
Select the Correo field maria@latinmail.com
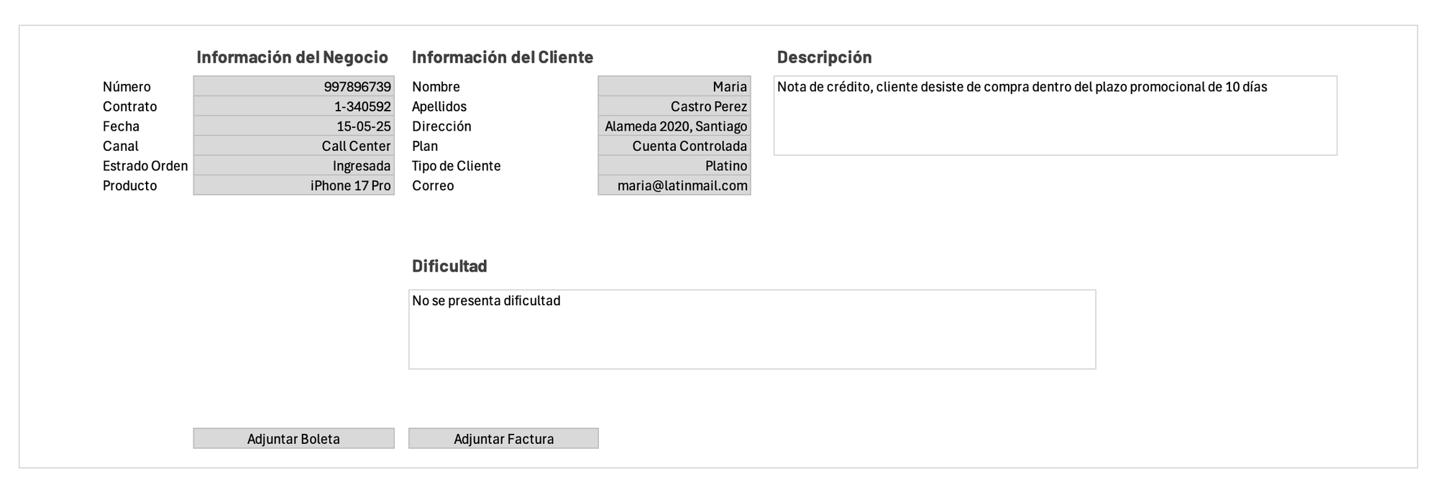click(x=674, y=185)
